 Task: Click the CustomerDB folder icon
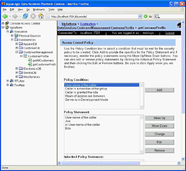point(21,48)
